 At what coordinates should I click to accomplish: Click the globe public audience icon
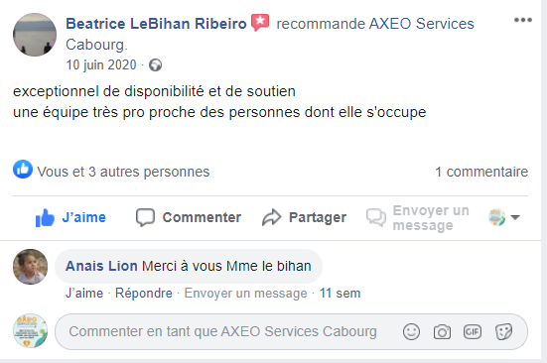click(x=155, y=65)
